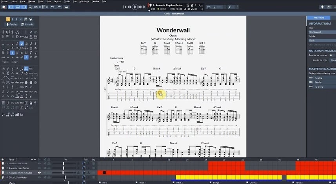Select voice 2 in the edit palette
Image resolution: width=336 pixels, height=184 pixels.
click(x=13, y=19)
